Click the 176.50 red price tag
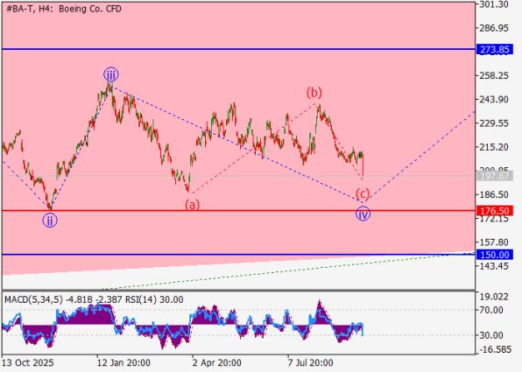Screen dimensions: 522x372 click(x=494, y=211)
